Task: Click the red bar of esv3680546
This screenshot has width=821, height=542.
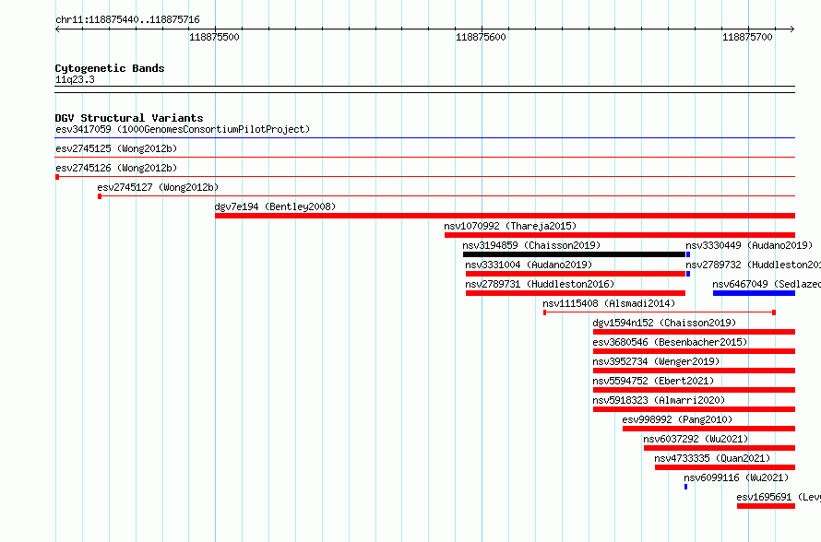Action: (694, 351)
